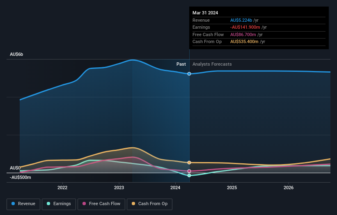Image resolution: width=337 pixels, height=215 pixels.
Task: Click the Free Cash Flow label in tooltip
Action: pos(208,34)
